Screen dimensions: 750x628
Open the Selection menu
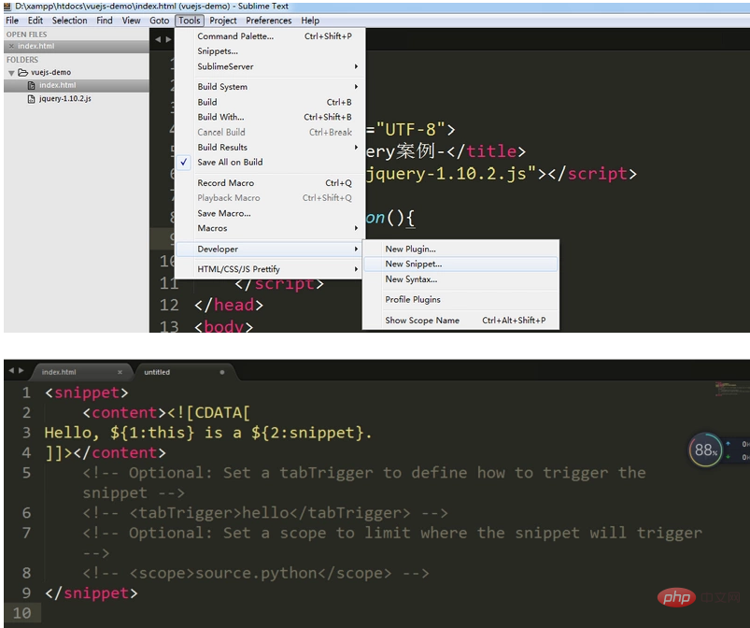point(69,21)
